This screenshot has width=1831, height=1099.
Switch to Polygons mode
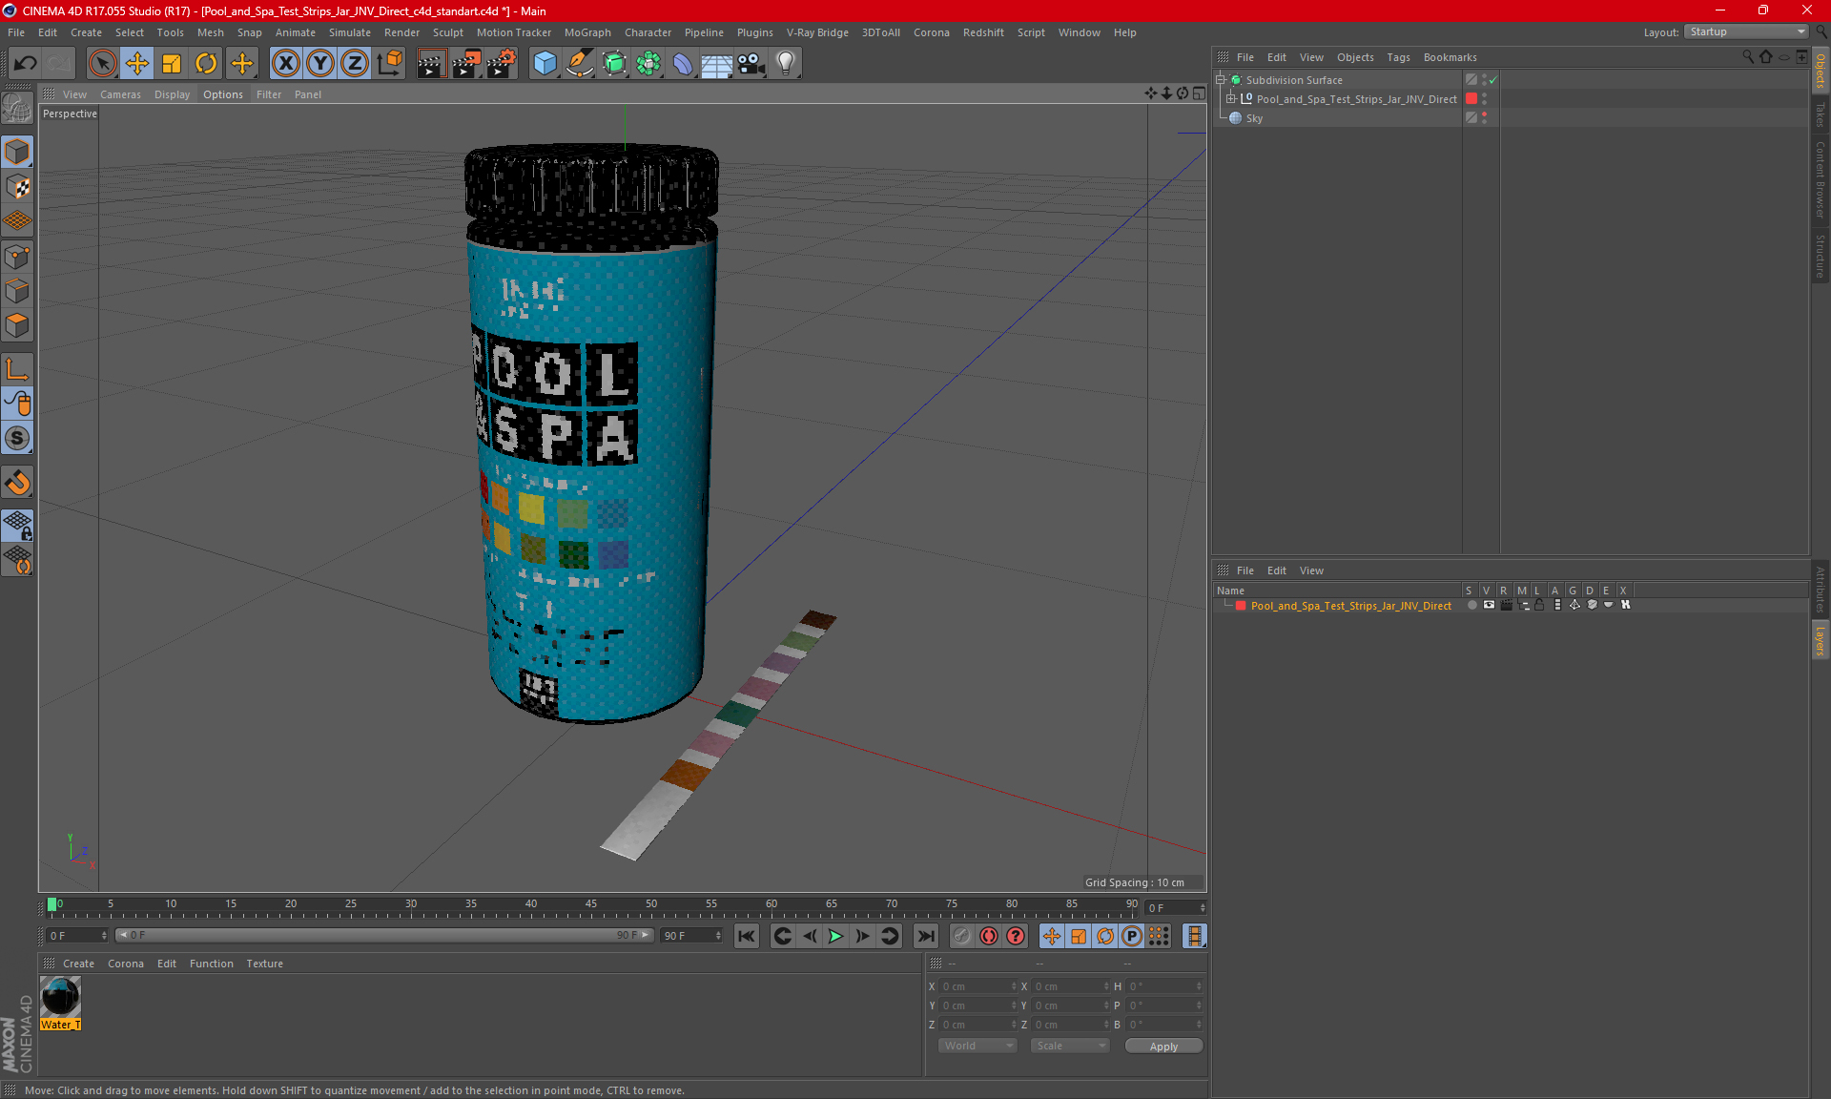[x=17, y=325]
